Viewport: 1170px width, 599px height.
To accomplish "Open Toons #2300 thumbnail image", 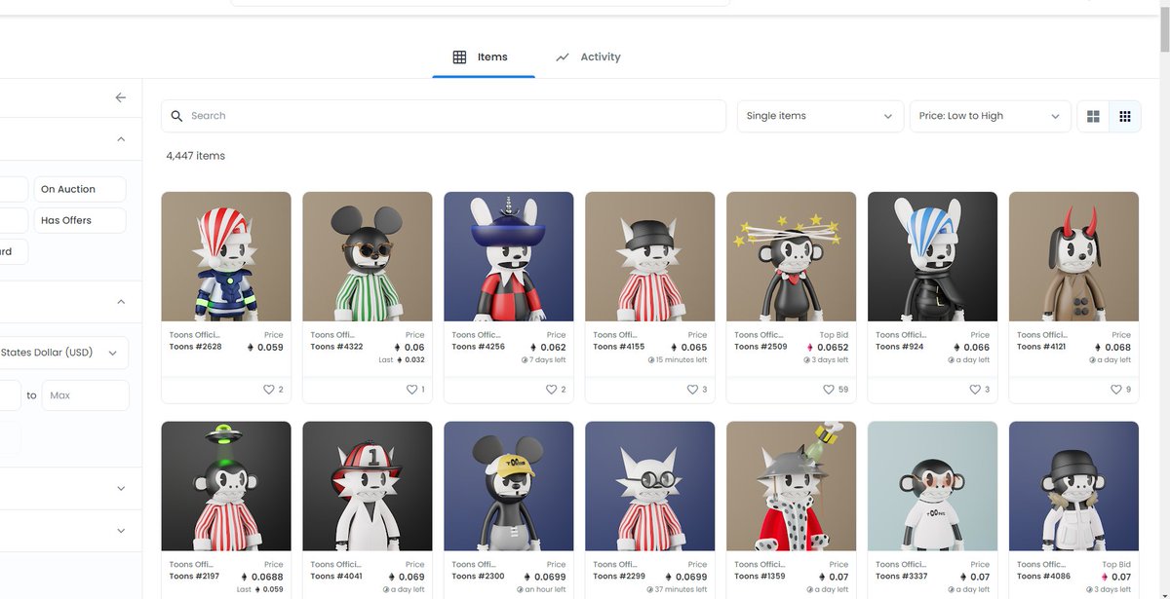I will (509, 486).
